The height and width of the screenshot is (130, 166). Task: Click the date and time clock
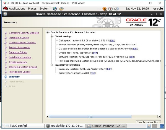[137, 9]
